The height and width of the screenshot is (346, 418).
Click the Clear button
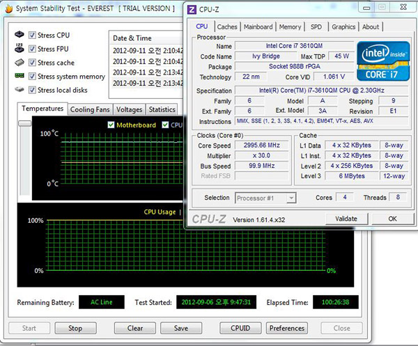point(135,328)
